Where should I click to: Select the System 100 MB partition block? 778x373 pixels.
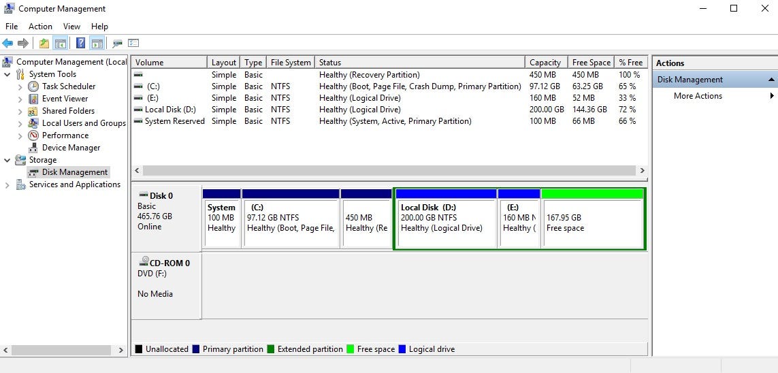(221, 218)
